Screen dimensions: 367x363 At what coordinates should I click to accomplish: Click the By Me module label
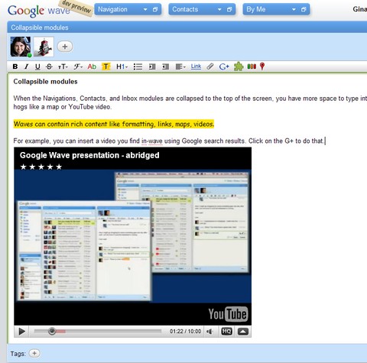tap(256, 9)
